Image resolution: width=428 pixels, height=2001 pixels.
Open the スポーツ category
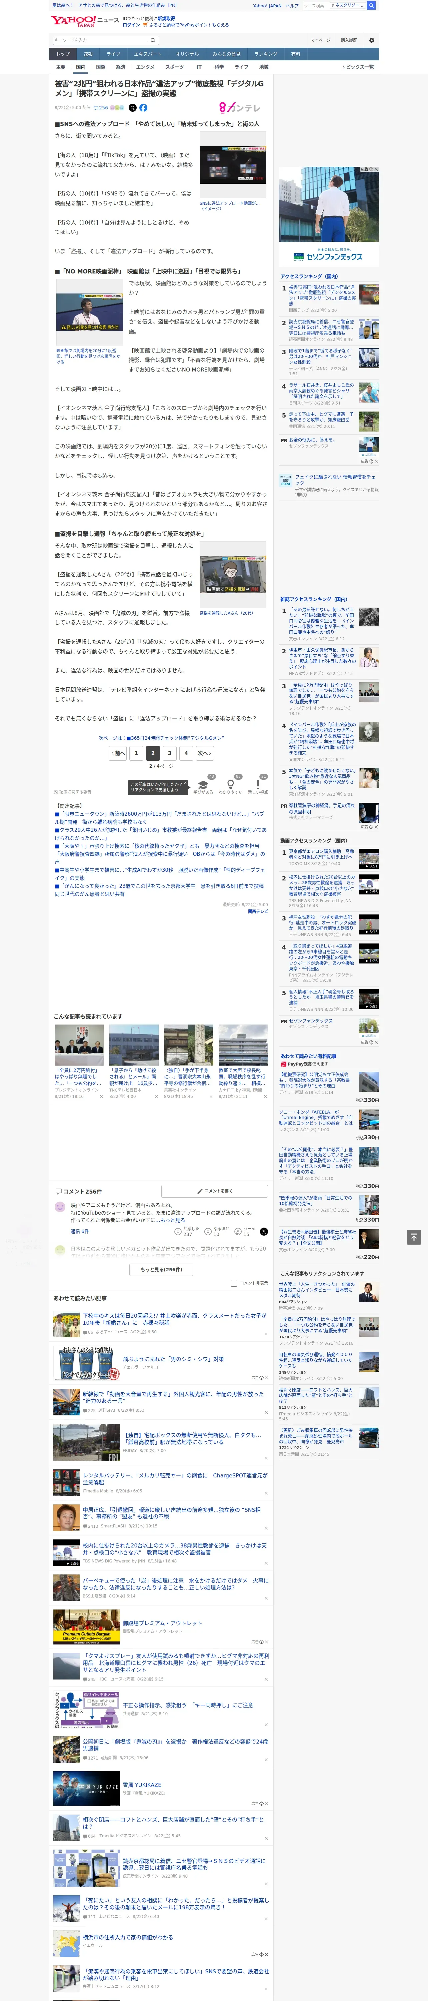[x=175, y=67]
